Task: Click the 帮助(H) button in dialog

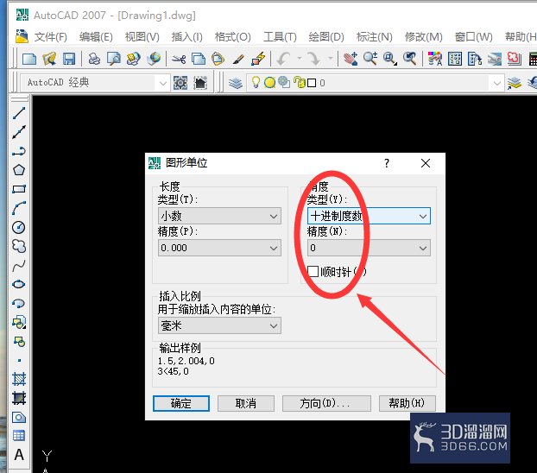Action: 407,403
